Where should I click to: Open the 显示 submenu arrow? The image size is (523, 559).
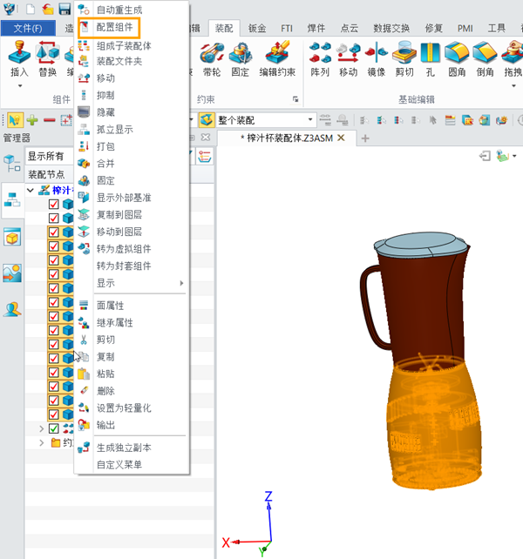181,283
